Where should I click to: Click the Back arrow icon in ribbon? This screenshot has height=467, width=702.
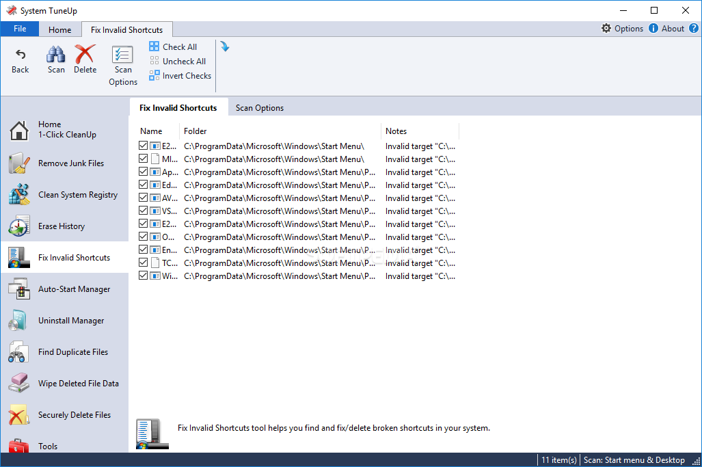point(20,55)
